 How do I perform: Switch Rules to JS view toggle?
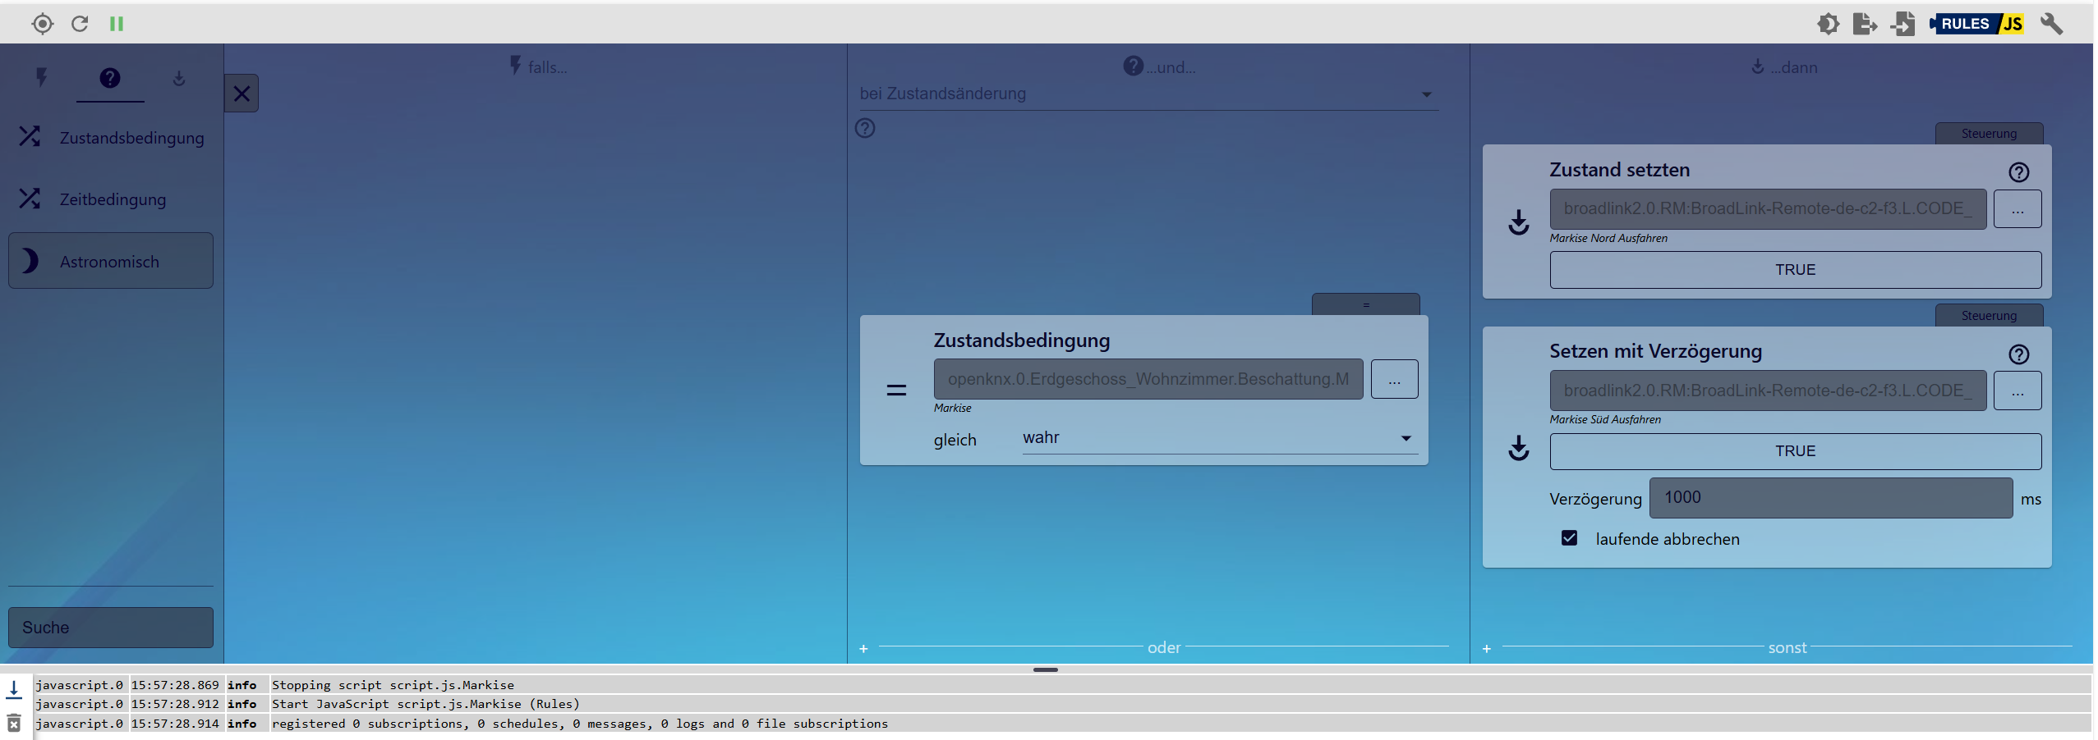point(1976,24)
